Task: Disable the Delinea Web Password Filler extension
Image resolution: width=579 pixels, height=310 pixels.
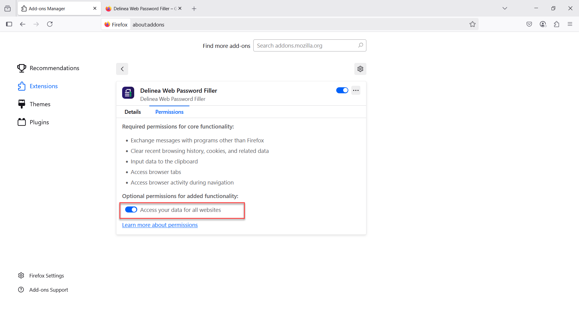Action: pyautogui.click(x=342, y=91)
